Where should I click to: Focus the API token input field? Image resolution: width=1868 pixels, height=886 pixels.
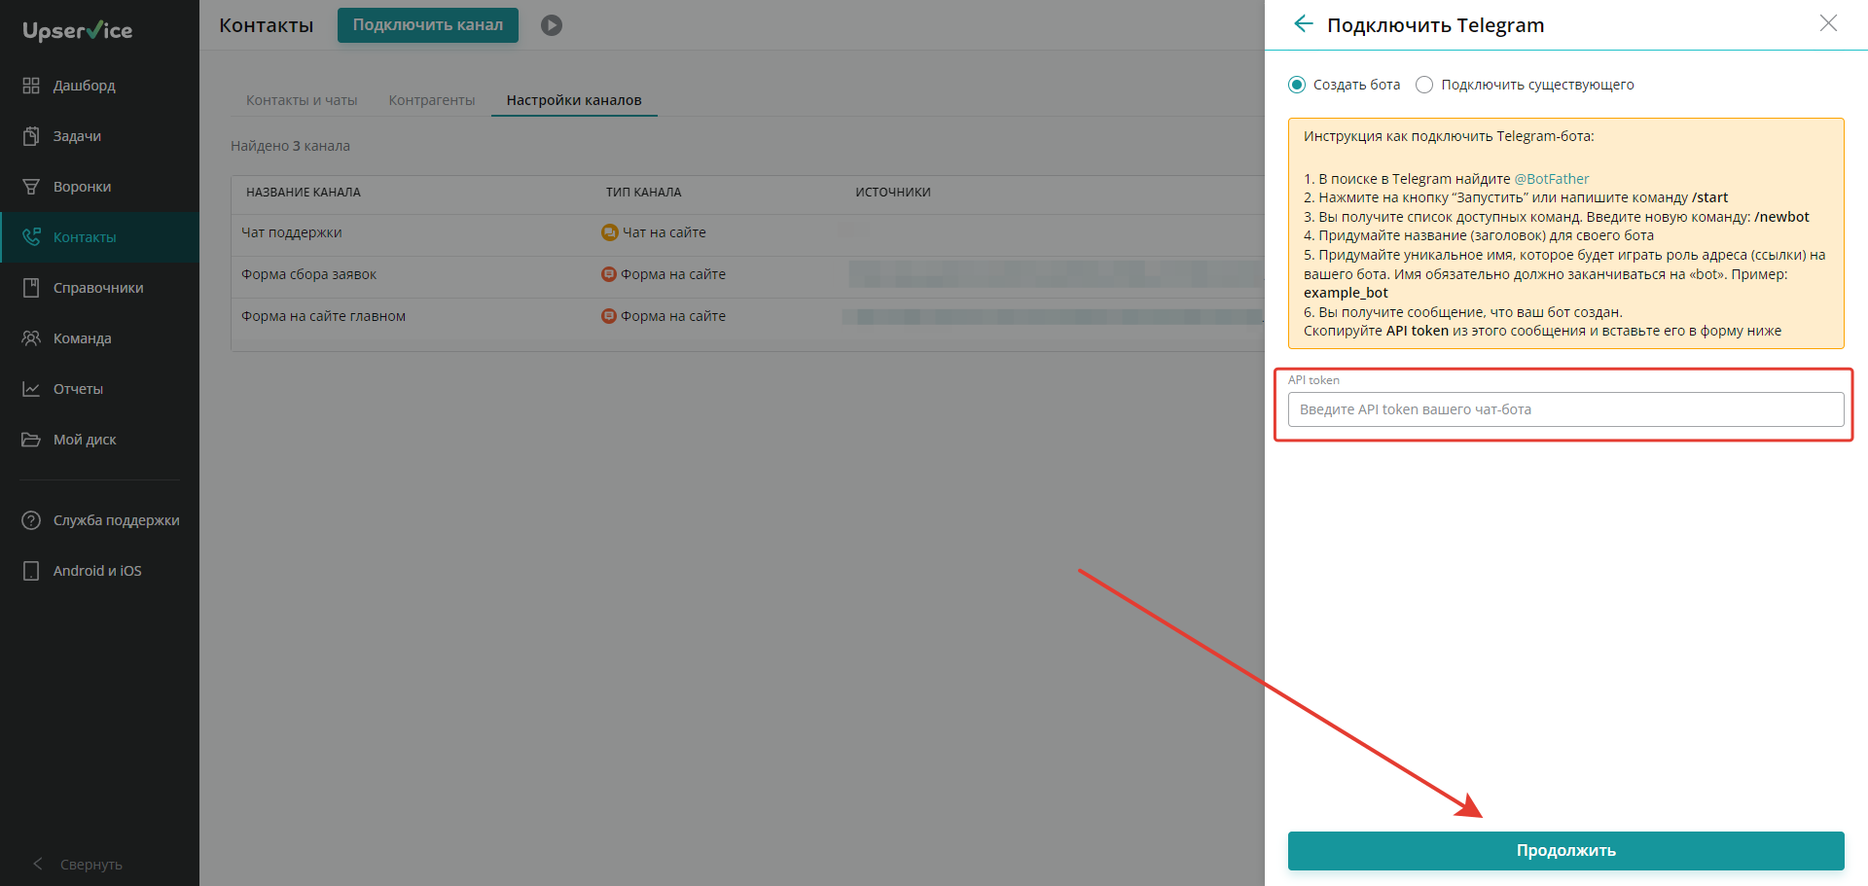[1565, 409]
